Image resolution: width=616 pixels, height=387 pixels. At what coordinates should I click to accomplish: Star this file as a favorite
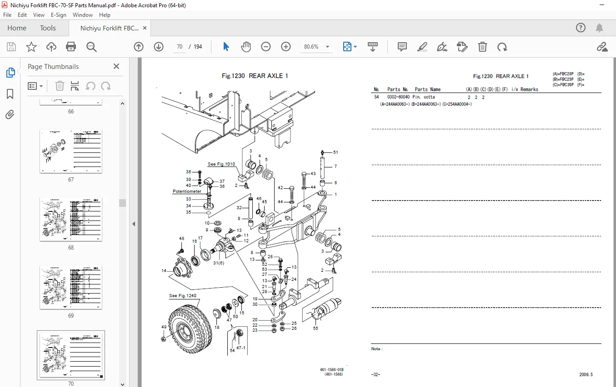tap(31, 47)
